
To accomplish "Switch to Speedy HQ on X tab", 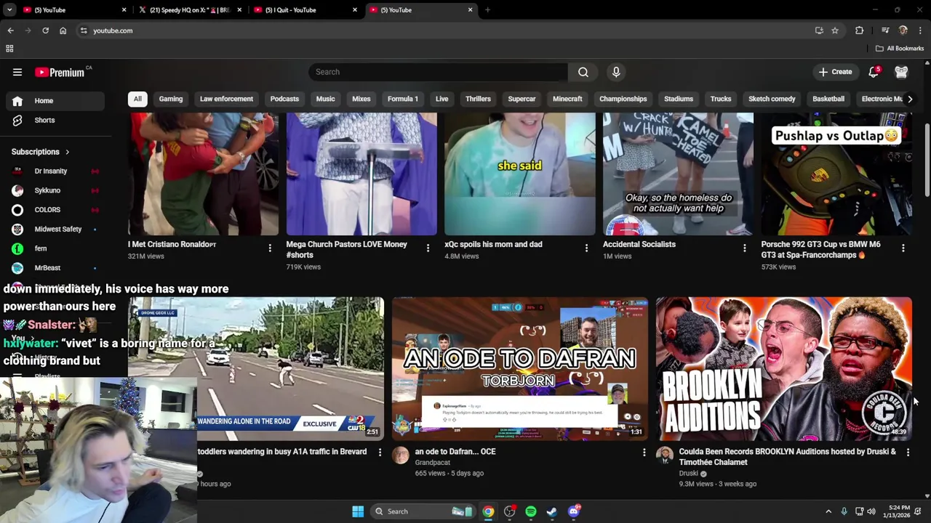I will pyautogui.click(x=189, y=10).
